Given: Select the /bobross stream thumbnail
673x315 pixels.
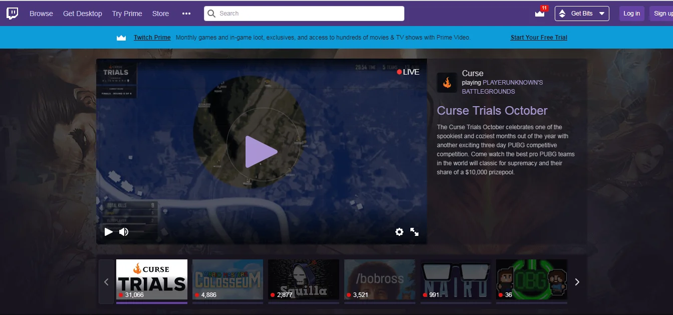Looking at the screenshot, I should click(379, 280).
